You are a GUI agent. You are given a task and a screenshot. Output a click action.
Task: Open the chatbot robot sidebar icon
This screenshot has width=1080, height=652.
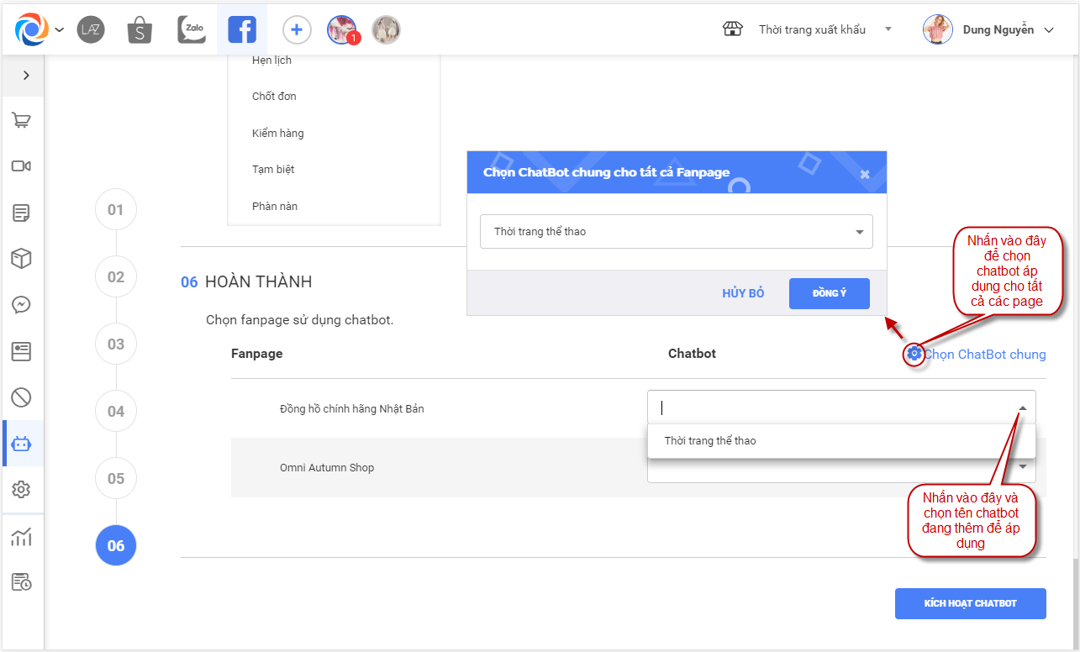coord(22,444)
